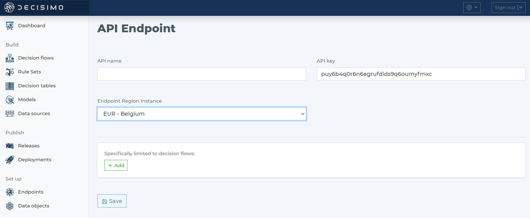Screen dimensions: 530x218
Task: Open Releases page
Action: pyautogui.click(x=29, y=146)
